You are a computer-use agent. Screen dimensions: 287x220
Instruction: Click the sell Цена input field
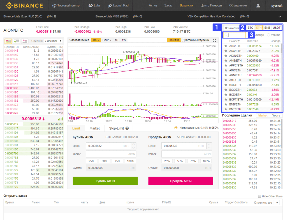[184, 146]
